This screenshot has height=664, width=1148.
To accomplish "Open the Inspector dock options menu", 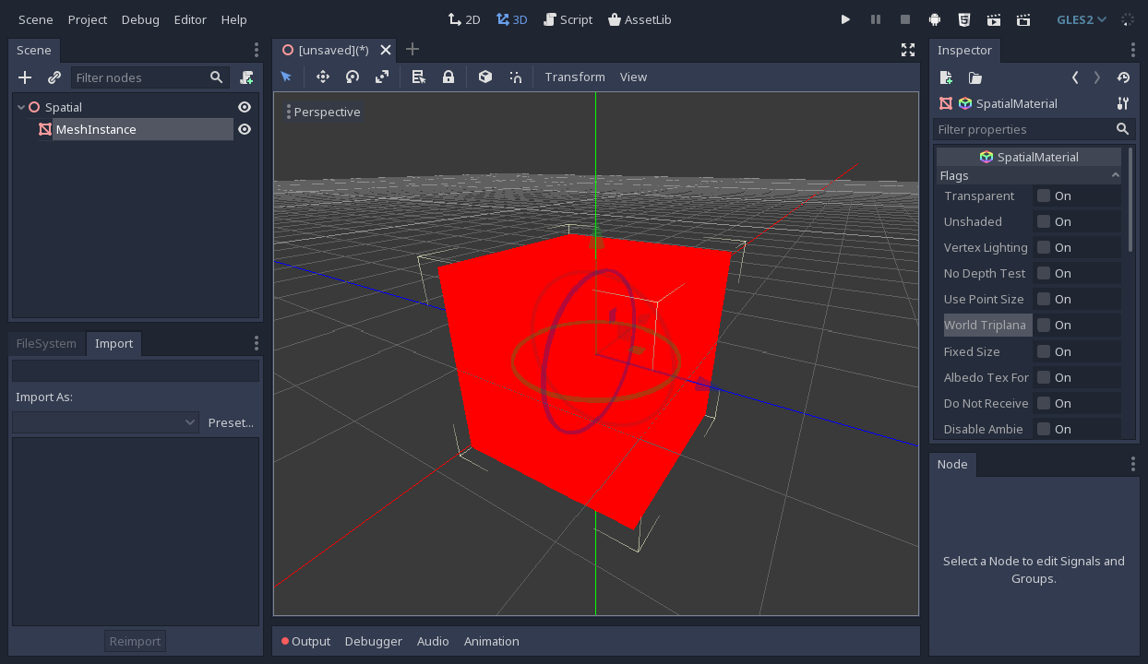I will [x=1133, y=50].
